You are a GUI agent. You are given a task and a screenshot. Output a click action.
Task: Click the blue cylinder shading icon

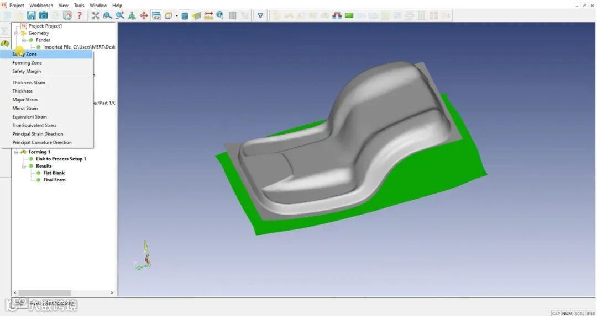click(185, 15)
